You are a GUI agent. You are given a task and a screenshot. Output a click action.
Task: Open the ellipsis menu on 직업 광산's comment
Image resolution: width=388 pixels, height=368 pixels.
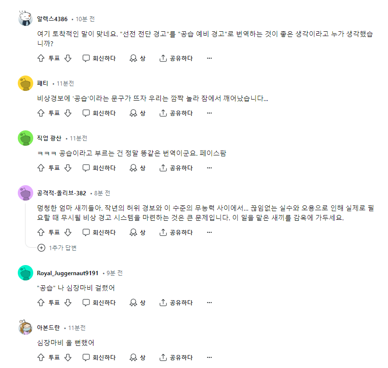pos(209,168)
